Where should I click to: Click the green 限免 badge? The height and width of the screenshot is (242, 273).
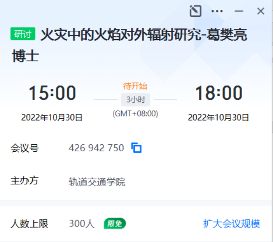tap(115, 223)
